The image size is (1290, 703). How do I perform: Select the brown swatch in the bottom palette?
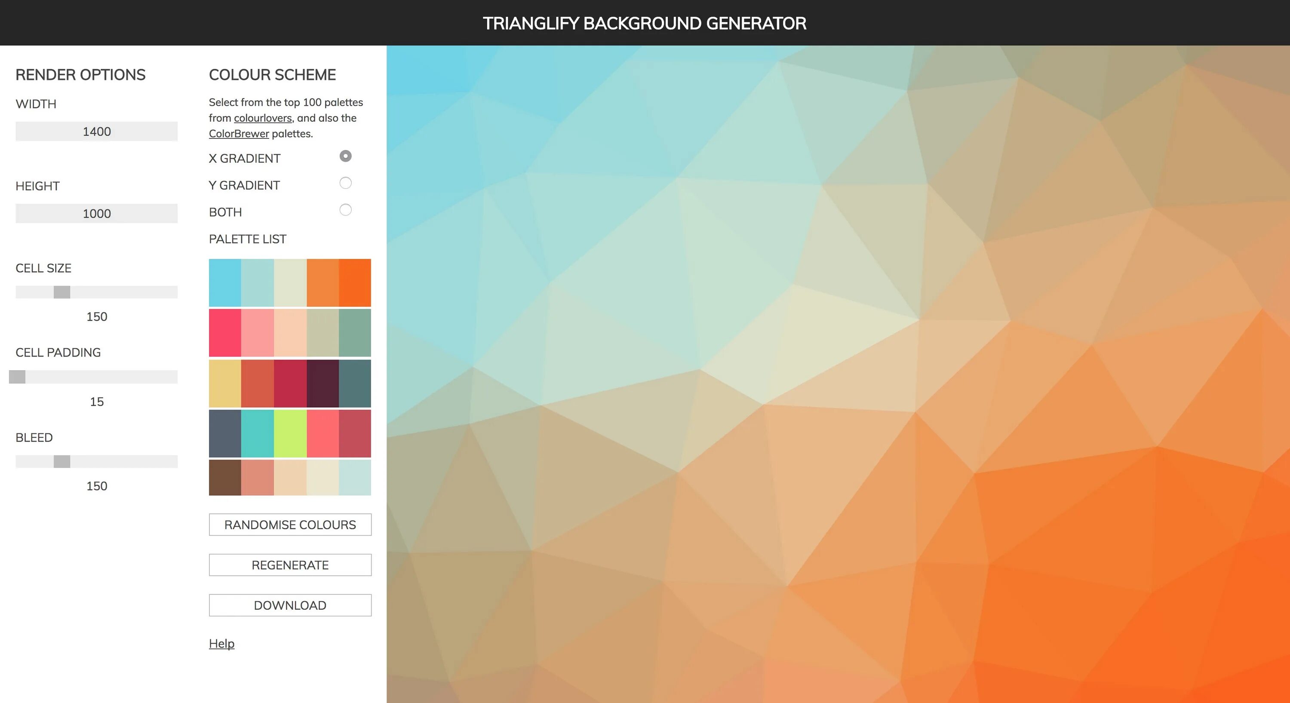pyautogui.click(x=225, y=477)
